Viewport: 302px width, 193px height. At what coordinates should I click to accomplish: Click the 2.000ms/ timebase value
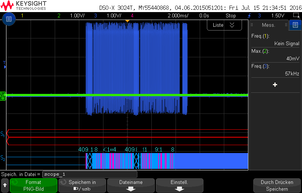click(178, 15)
